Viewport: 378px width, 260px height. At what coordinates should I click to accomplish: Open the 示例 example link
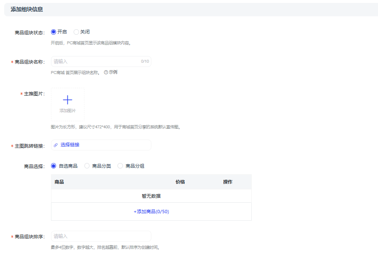click(x=113, y=72)
